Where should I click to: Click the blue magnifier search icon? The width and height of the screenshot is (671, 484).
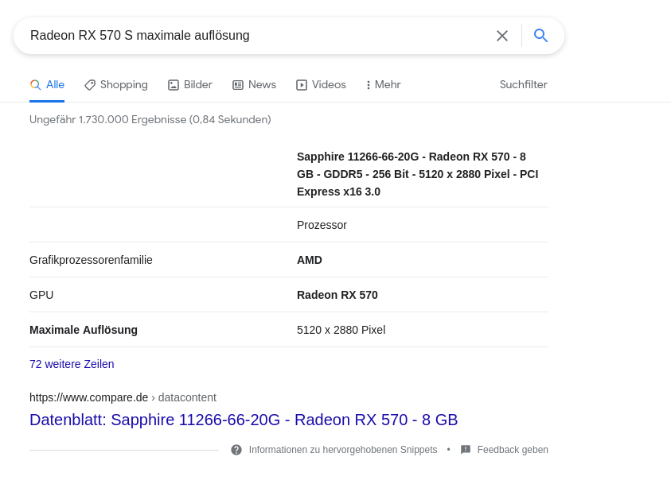pyautogui.click(x=541, y=36)
